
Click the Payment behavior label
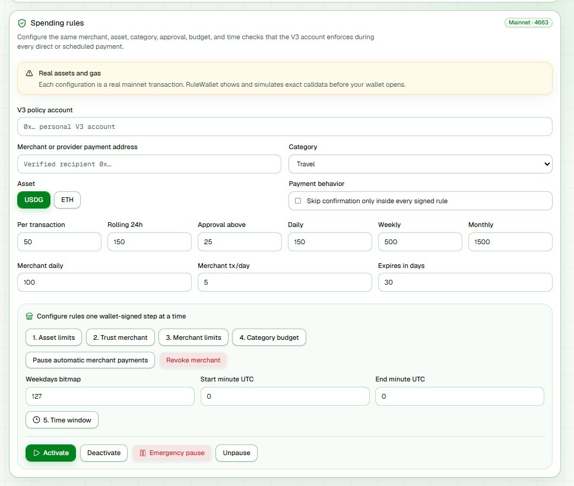coord(316,184)
